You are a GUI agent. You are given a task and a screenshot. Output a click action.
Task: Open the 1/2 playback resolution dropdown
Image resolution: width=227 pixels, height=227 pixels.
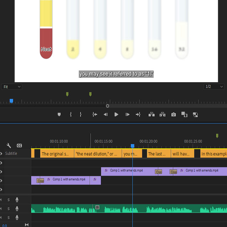214,87
